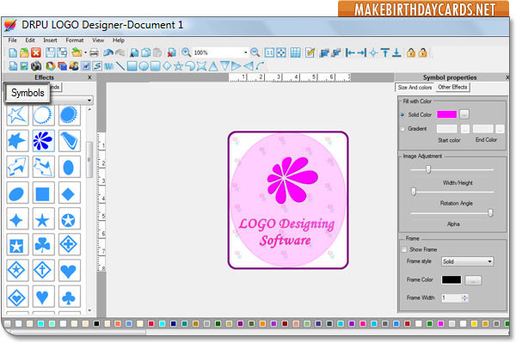Enable the Show Frame checkbox
Image resolution: width=516 pixels, height=343 pixels.
click(404, 249)
